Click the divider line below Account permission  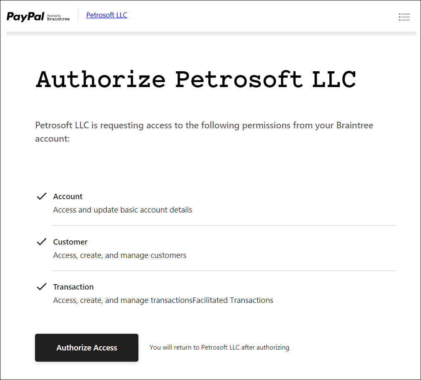pos(224,225)
